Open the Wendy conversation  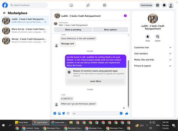[25, 40]
